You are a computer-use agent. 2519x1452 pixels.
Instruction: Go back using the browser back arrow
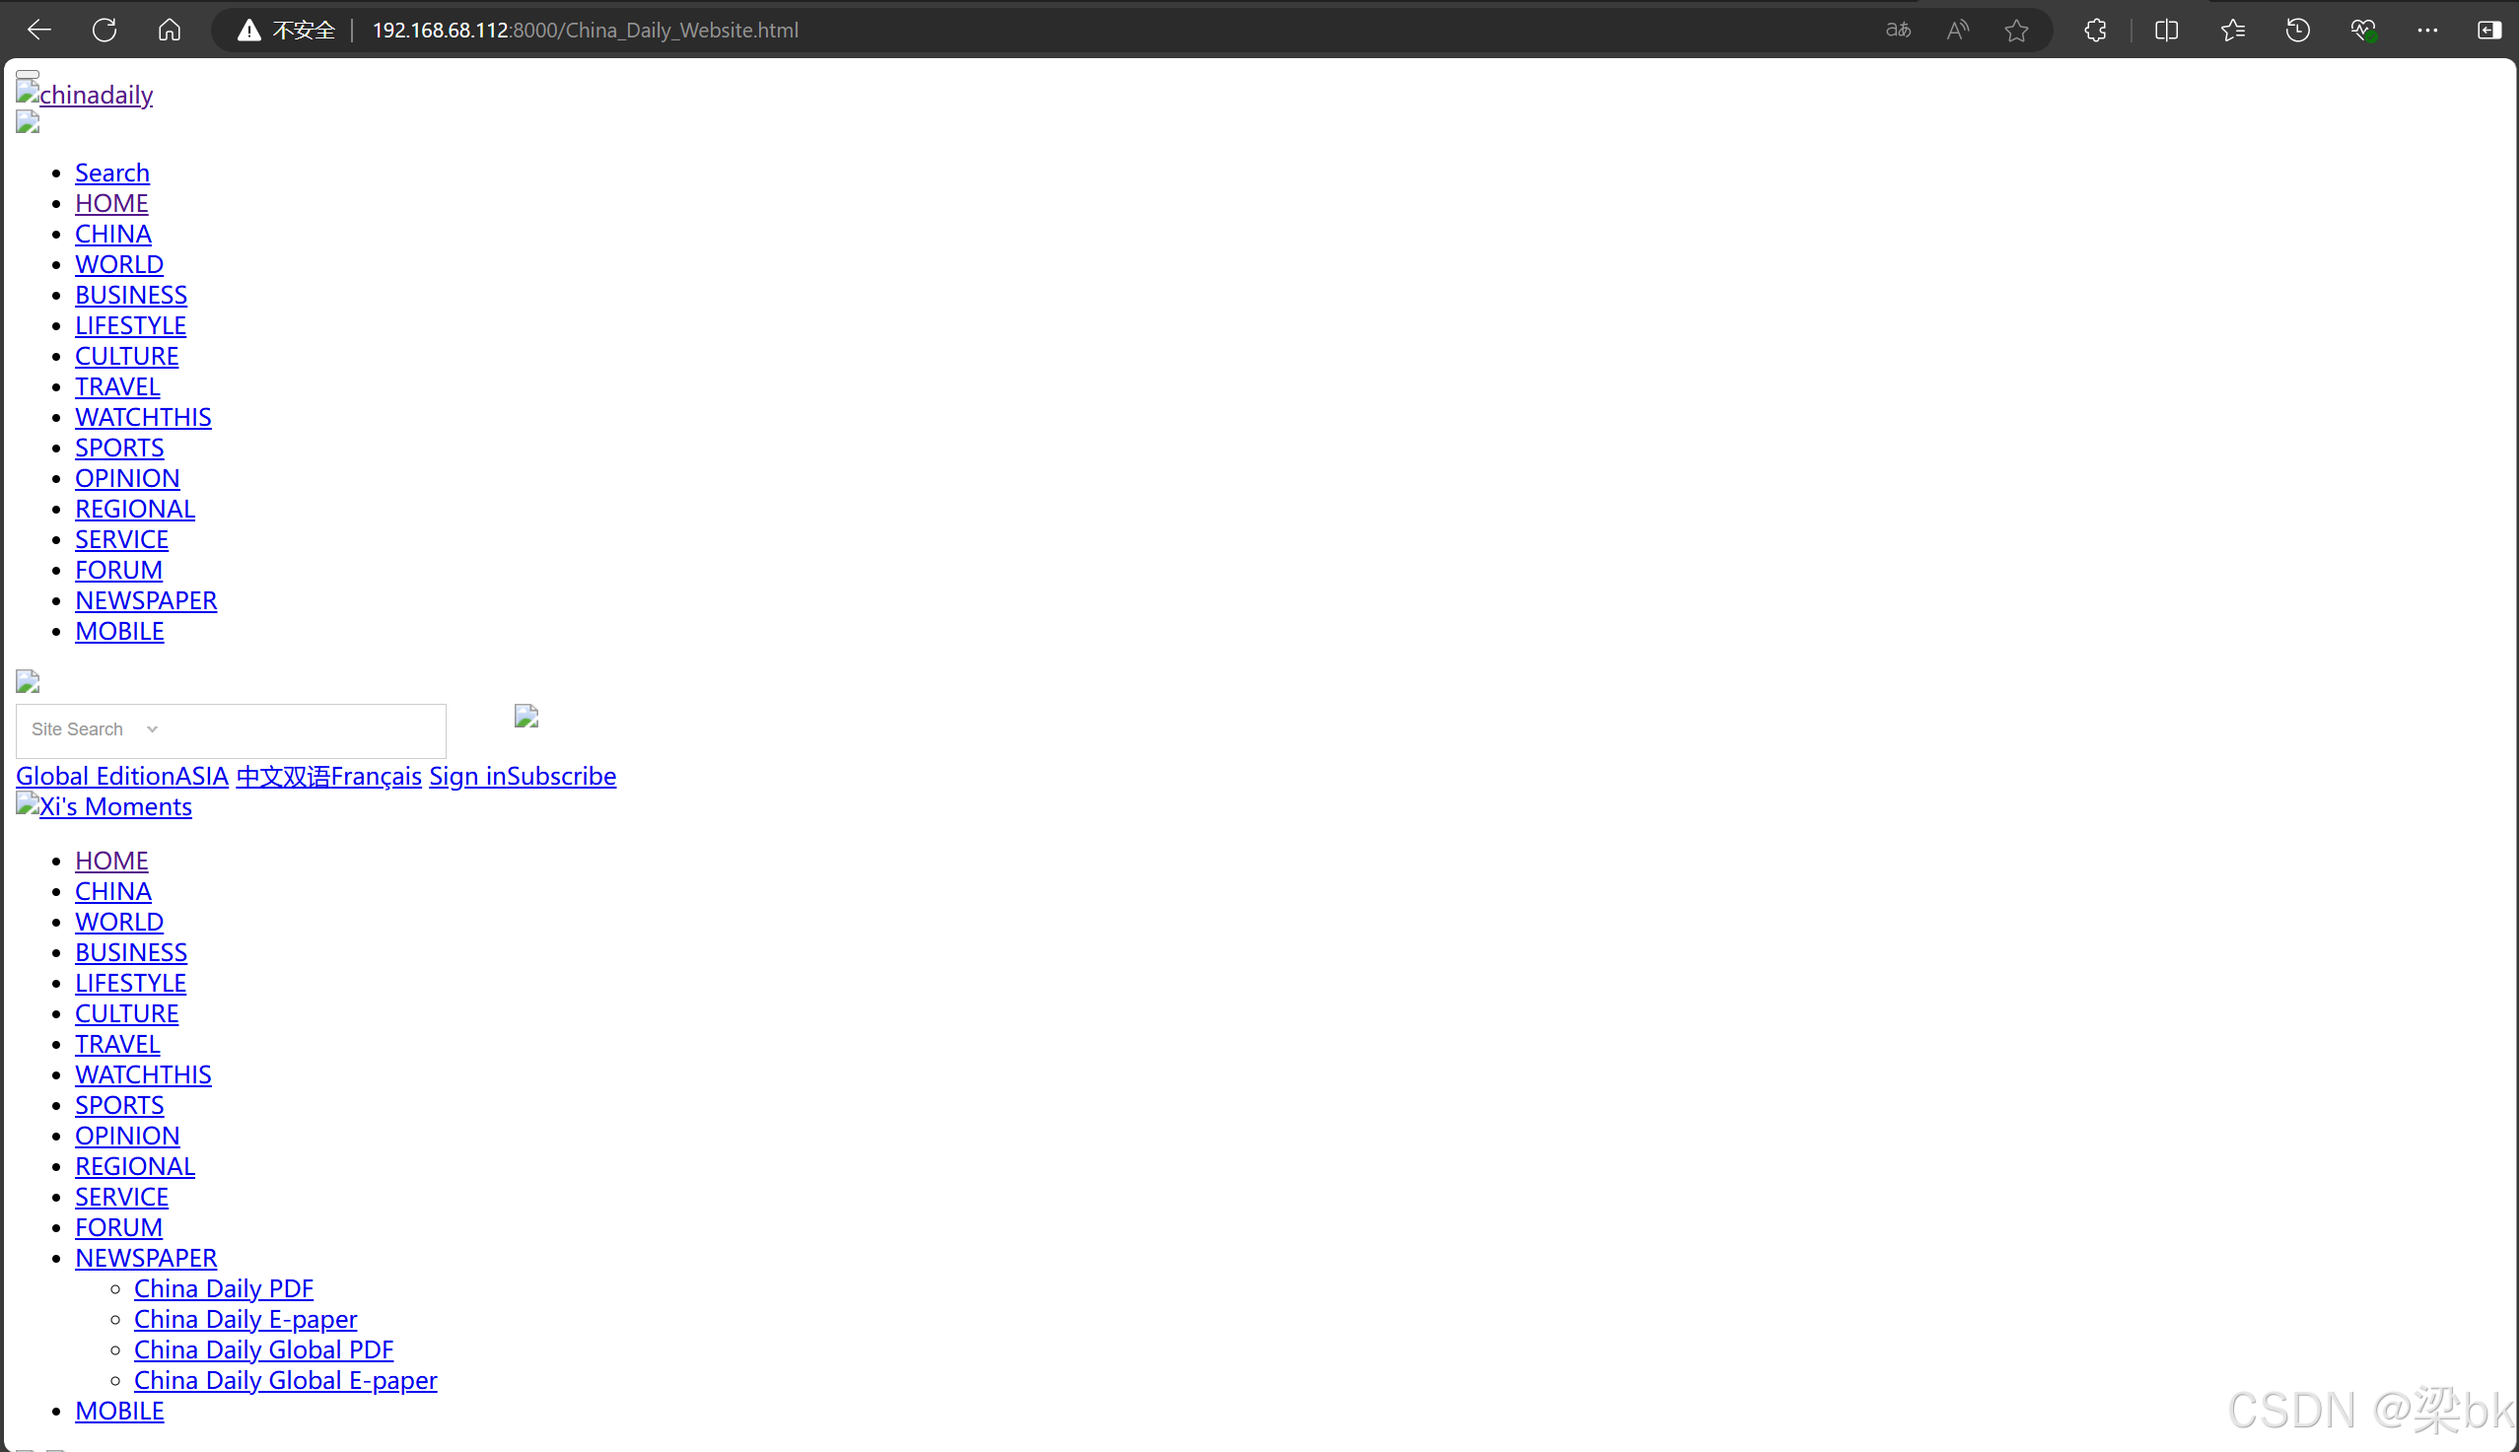38,30
